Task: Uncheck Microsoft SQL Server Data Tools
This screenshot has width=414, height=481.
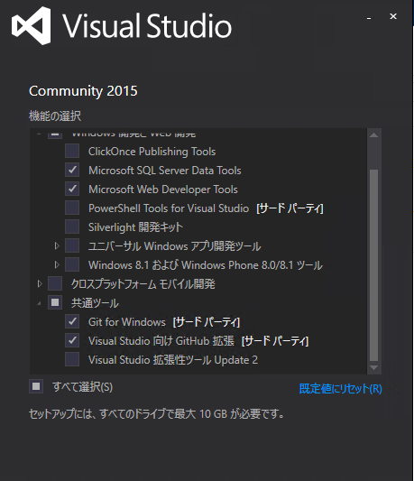Action: coord(72,170)
